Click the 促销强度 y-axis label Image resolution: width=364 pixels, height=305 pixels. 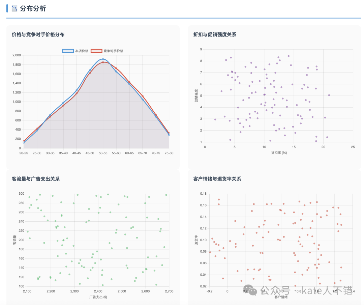195,96
